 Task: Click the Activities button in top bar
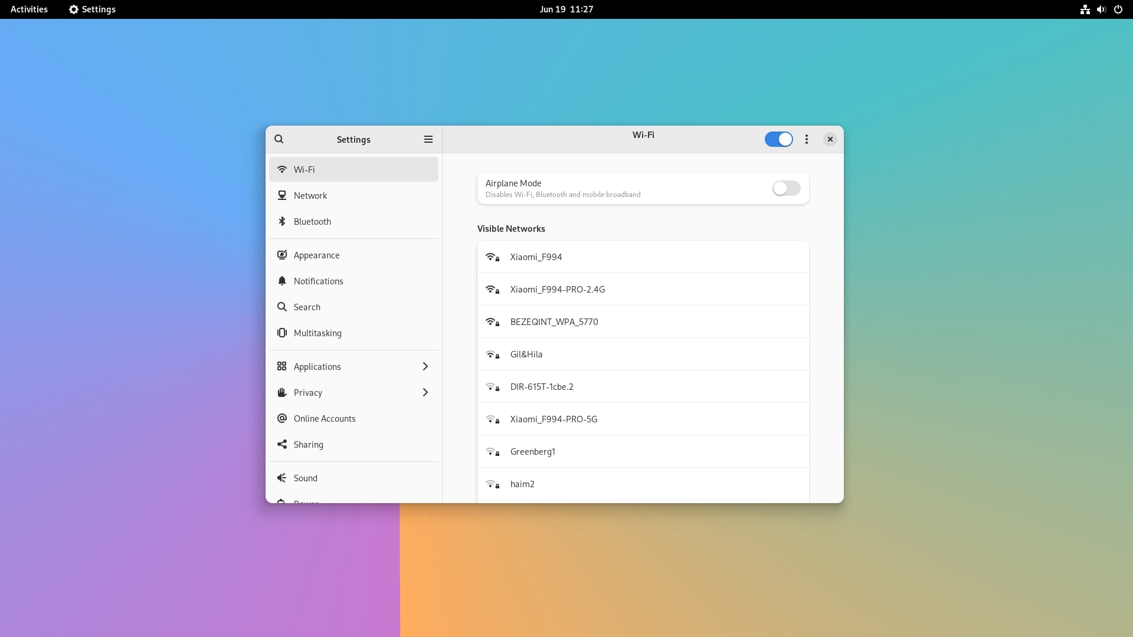tap(29, 9)
